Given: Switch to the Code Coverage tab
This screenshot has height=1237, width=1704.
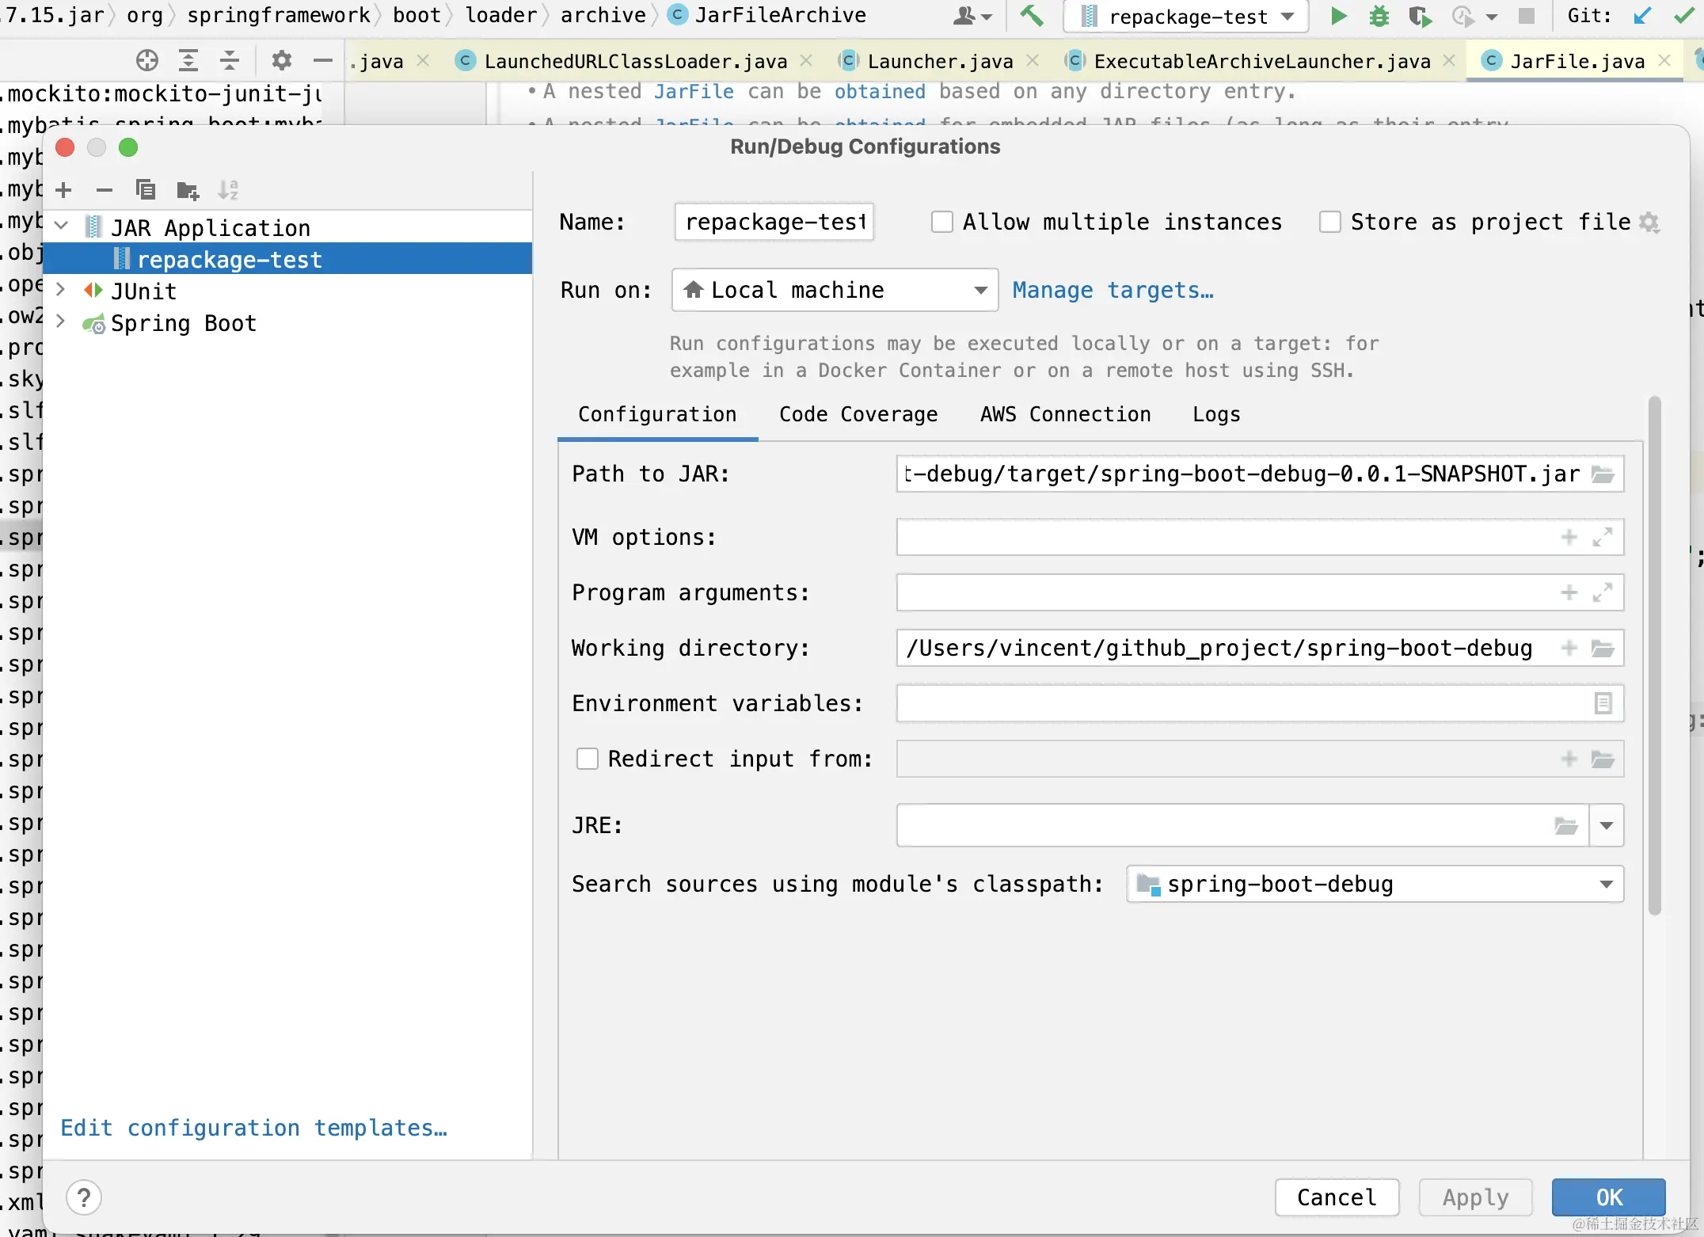Looking at the screenshot, I should click(x=858, y=414).
